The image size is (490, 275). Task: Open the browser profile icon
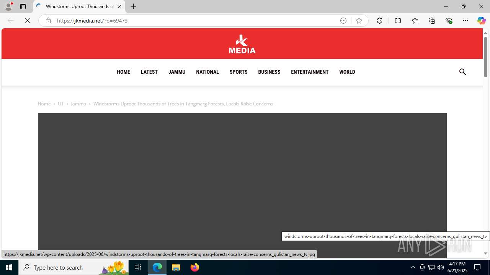coord(8,6)
